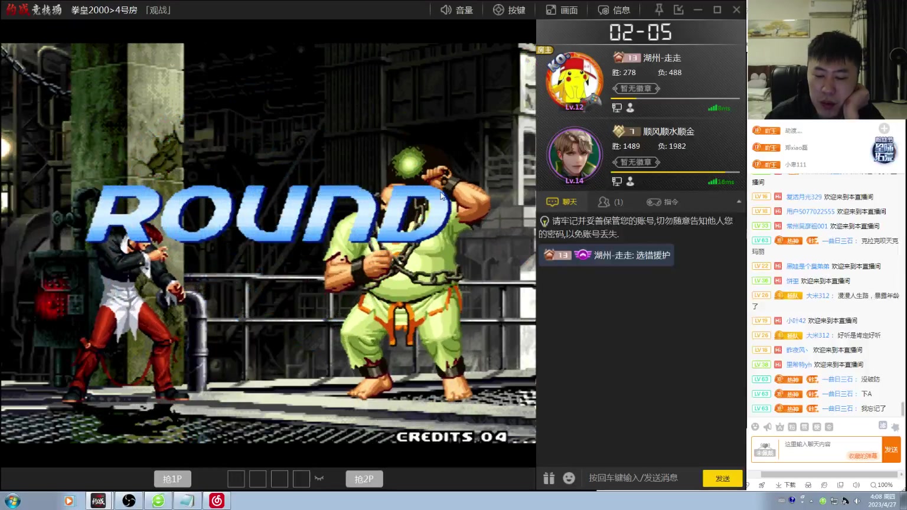
Task: Click the rocket accelerator icon in the browser bar
Action: (762, 485)
